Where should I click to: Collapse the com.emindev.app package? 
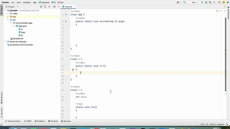point(11,23)
